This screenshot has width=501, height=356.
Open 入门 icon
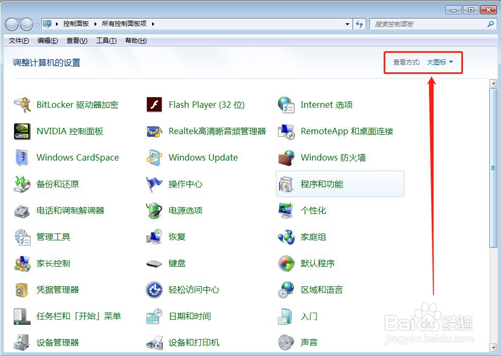[285, 316]
